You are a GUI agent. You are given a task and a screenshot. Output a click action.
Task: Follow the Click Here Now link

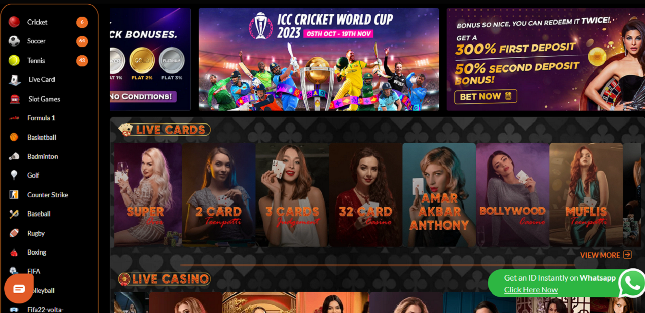pos(531,290)
